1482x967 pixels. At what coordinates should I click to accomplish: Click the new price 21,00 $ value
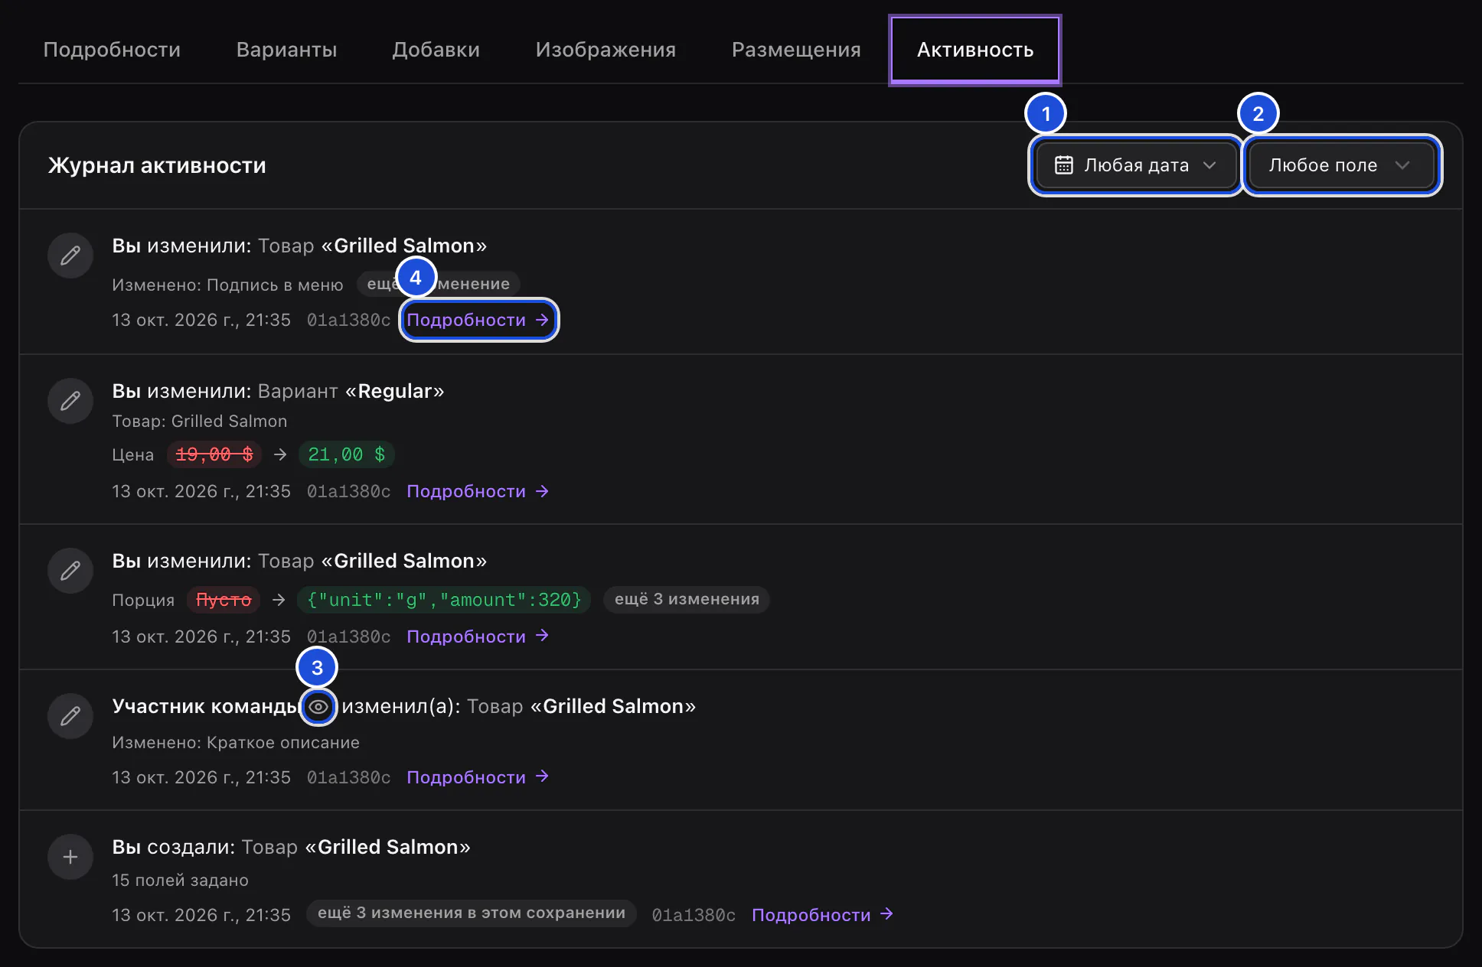coord(347,454)
